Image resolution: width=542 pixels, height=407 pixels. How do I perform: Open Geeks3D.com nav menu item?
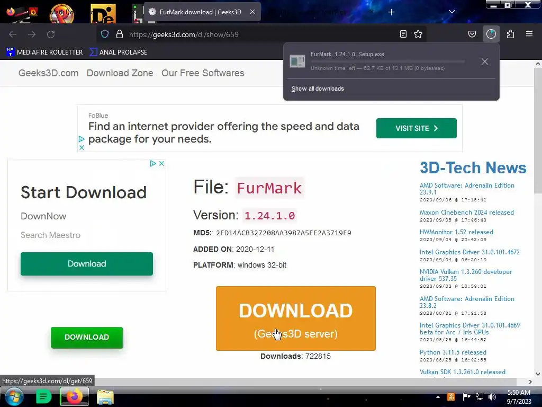[x=48, y=73]
